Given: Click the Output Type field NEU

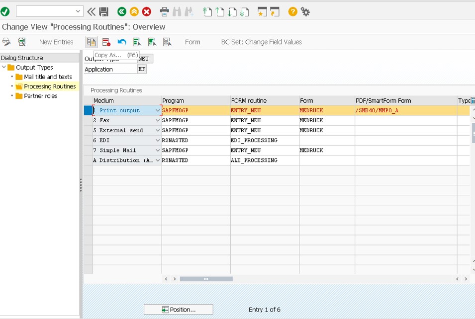Looking at the screenshot, I should [145, 59].
